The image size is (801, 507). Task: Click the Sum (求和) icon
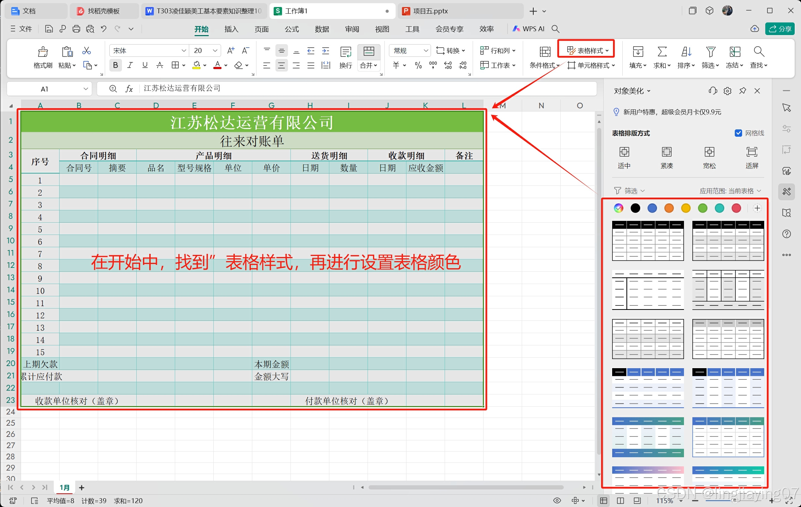pos(662,52)
